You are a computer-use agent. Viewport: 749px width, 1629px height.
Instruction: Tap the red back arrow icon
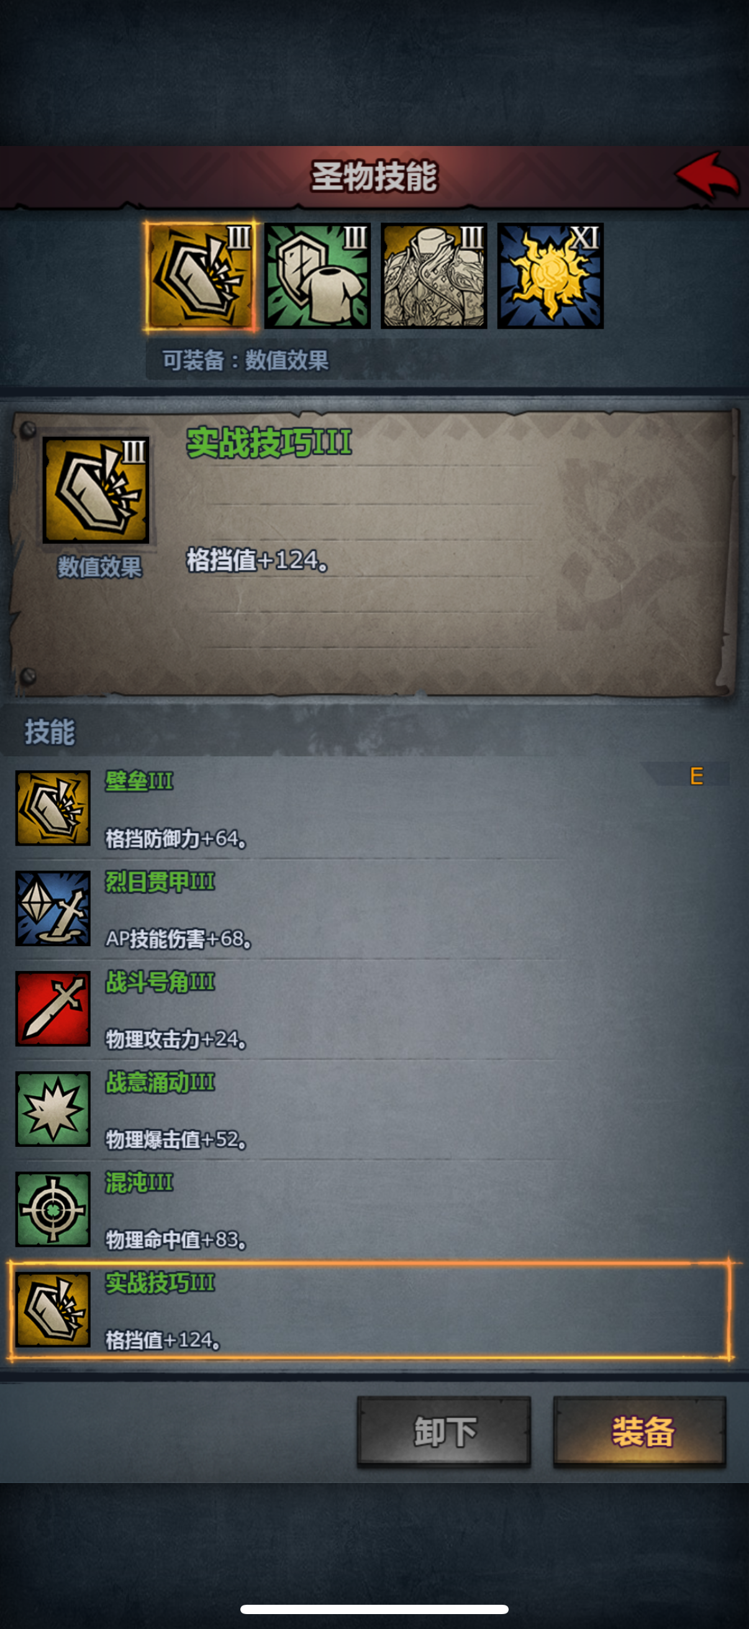(x=707, y=175)
